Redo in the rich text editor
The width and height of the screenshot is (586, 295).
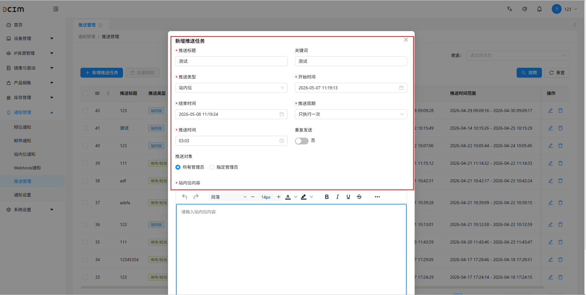pyautogui.click(x=196, y=197)
